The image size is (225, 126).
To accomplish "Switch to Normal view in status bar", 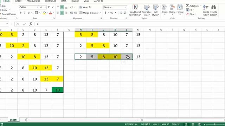I will pyautogui.click(x=186, y=124).
